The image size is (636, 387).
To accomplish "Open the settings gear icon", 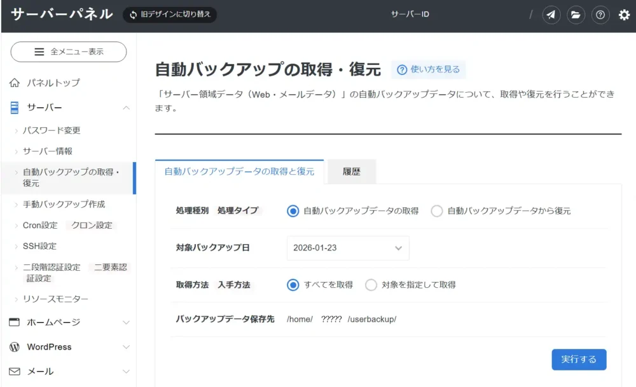I will 624,15.
